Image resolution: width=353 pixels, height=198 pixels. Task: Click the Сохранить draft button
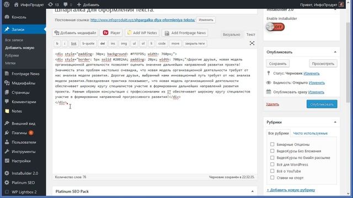(278, 64)
